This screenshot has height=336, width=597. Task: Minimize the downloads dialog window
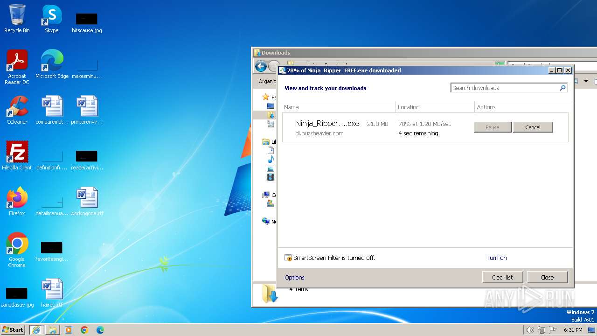coord(552,70)
